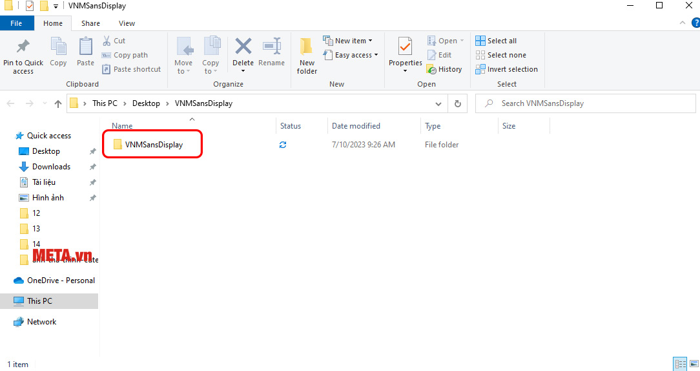Image resolution: width=700 pixels, height=371 pixels.
Task: Open Network in the sidebar
Action: (x=35, y=322)
